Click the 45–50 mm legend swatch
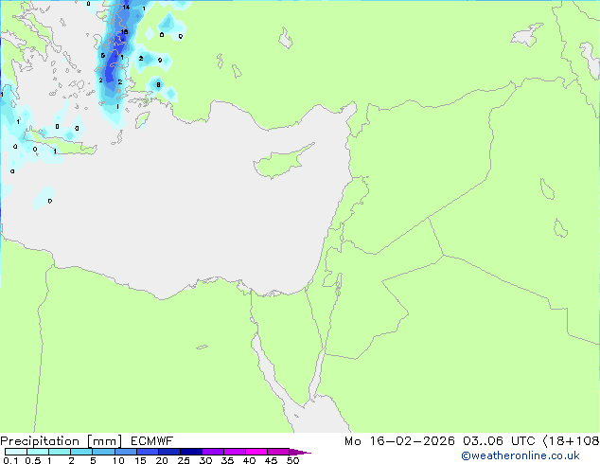The width and height of the screenshot is (600, 464). pyautogui.click(x=278, y=452)
